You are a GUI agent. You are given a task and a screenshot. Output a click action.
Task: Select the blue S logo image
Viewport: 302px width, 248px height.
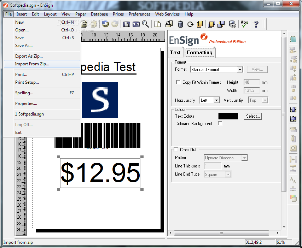[x=100, y=100]
